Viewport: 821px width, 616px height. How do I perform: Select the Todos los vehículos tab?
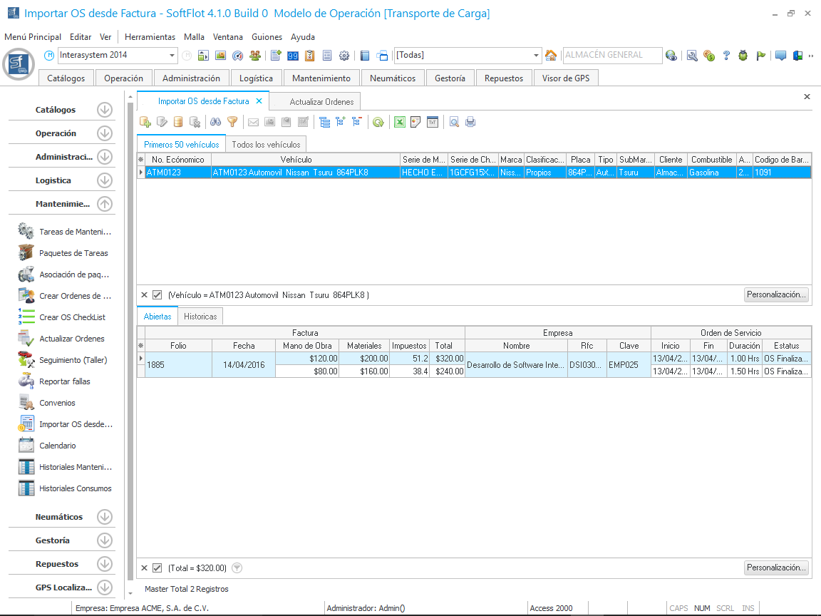click(x=266, y=144)
